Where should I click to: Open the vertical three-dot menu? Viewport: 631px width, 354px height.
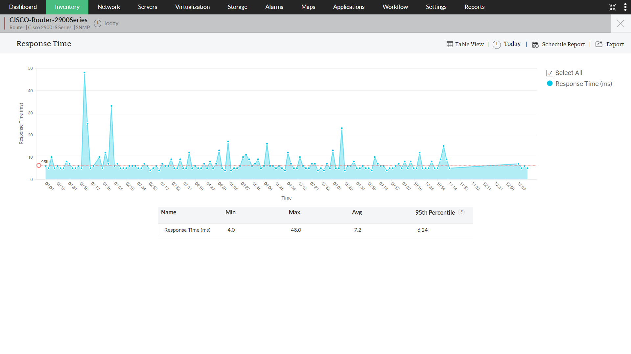click(625, 7)
